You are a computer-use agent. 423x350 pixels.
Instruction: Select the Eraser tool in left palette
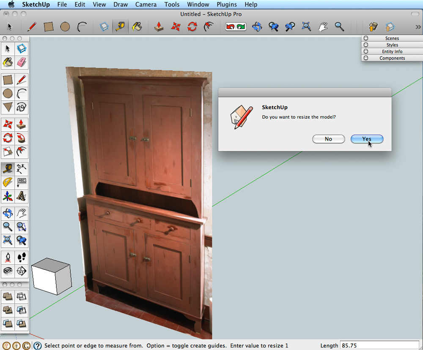(x=22, y=62)
